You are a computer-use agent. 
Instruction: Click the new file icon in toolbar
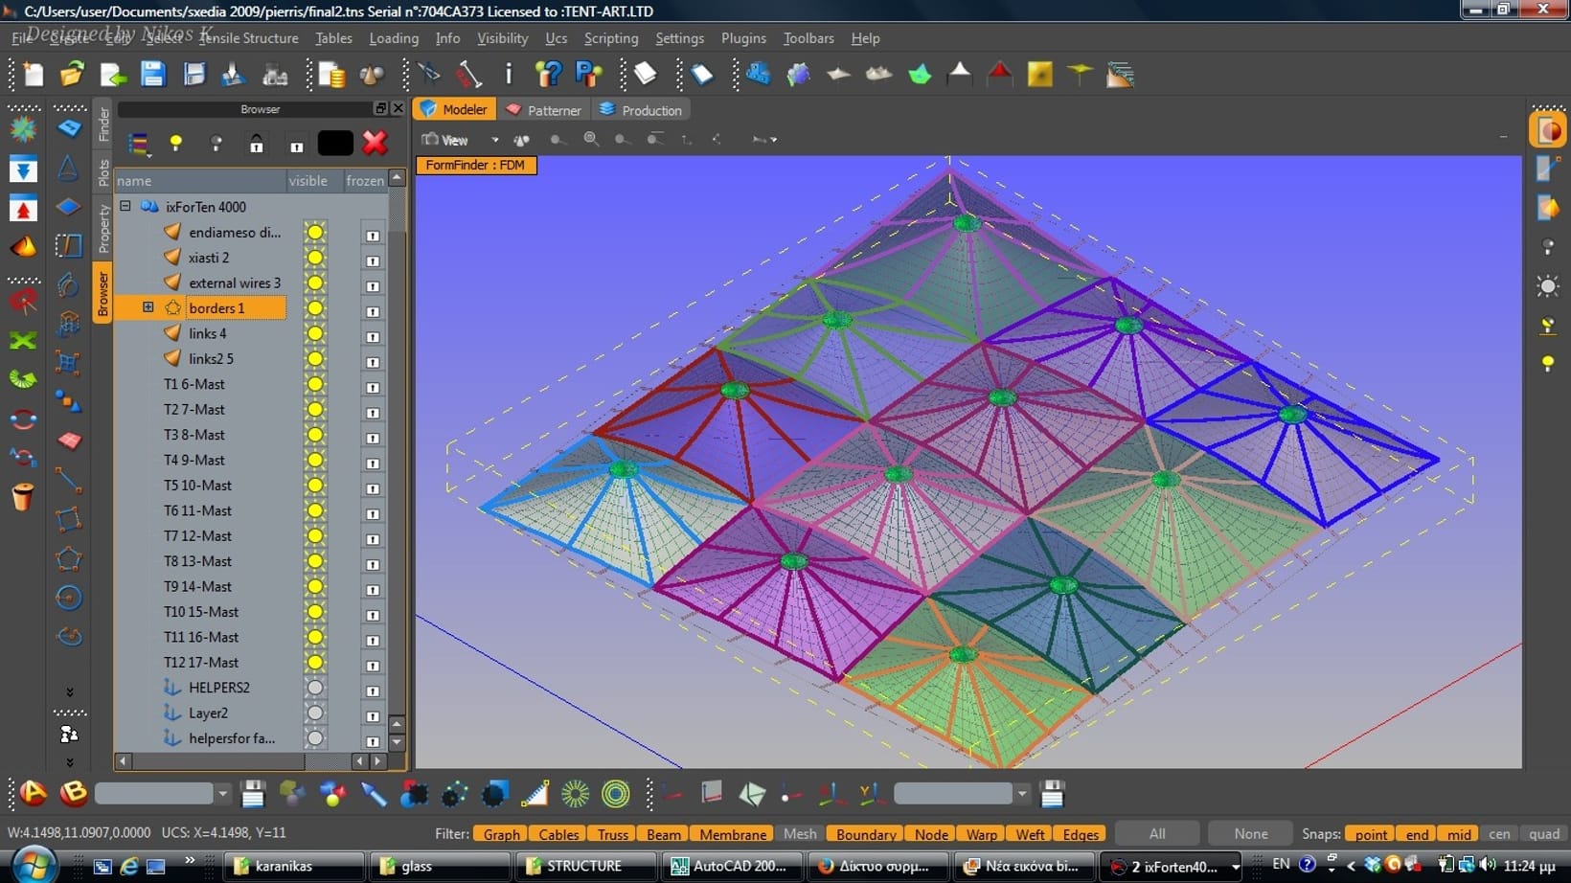click(x=33, y=75)
